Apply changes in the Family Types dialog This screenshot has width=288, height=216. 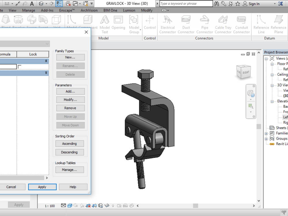tap(42, 187)
